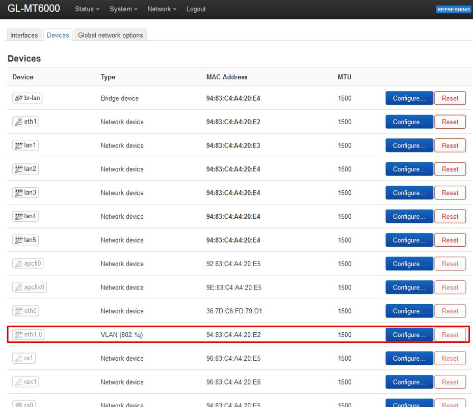Open the Network dropdown menu
The width and height of the screenshot is (473, 407).
pos(162,9)
